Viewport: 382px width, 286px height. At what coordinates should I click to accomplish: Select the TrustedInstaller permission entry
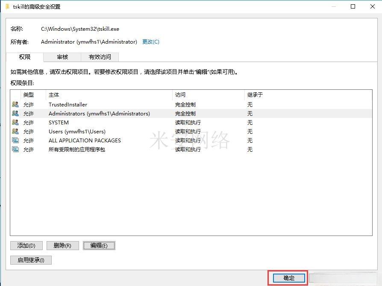(191, 105)
